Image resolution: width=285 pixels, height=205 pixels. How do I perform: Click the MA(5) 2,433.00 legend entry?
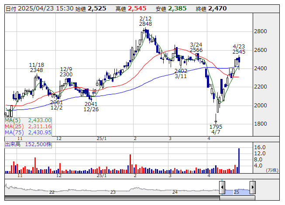tap(28, 120)
